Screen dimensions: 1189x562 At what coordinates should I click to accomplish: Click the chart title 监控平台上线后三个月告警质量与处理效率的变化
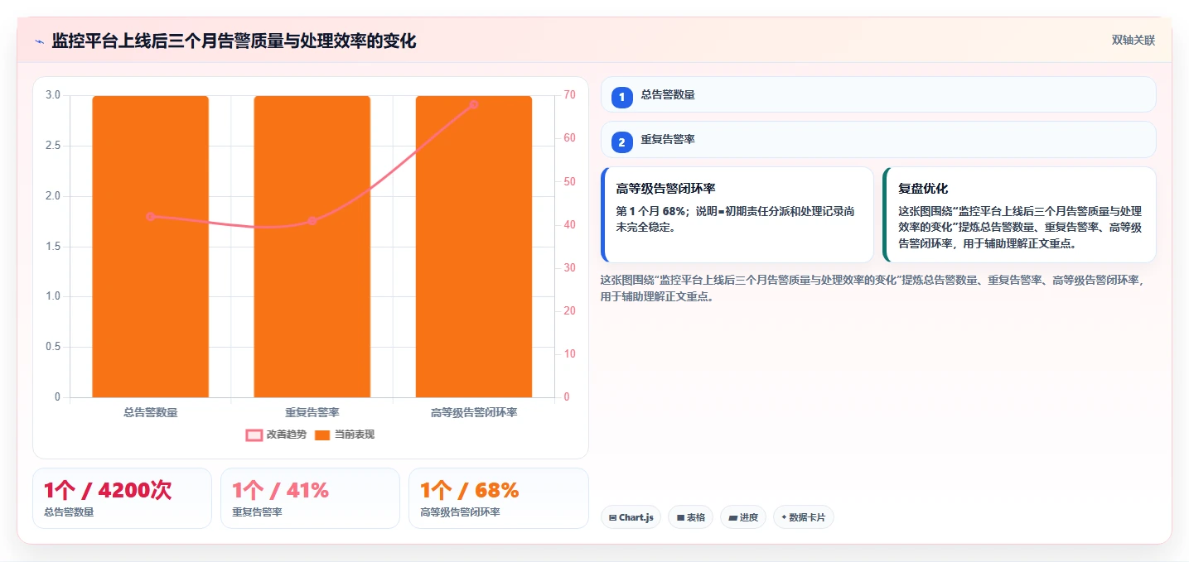234,41
